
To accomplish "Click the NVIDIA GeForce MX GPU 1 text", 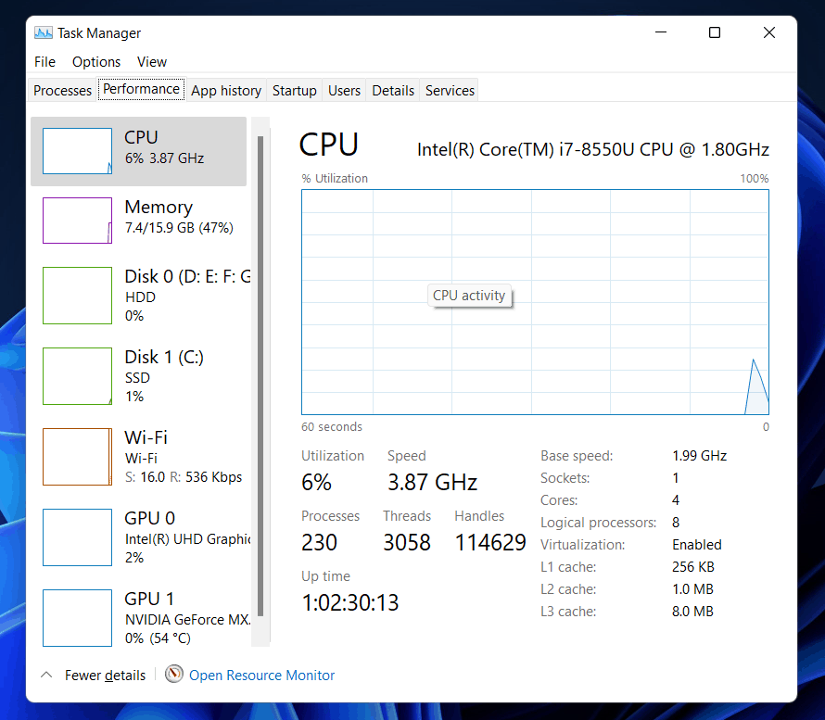I will [188, 620].
